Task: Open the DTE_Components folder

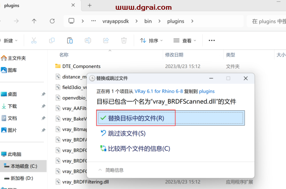Action: 81,66
